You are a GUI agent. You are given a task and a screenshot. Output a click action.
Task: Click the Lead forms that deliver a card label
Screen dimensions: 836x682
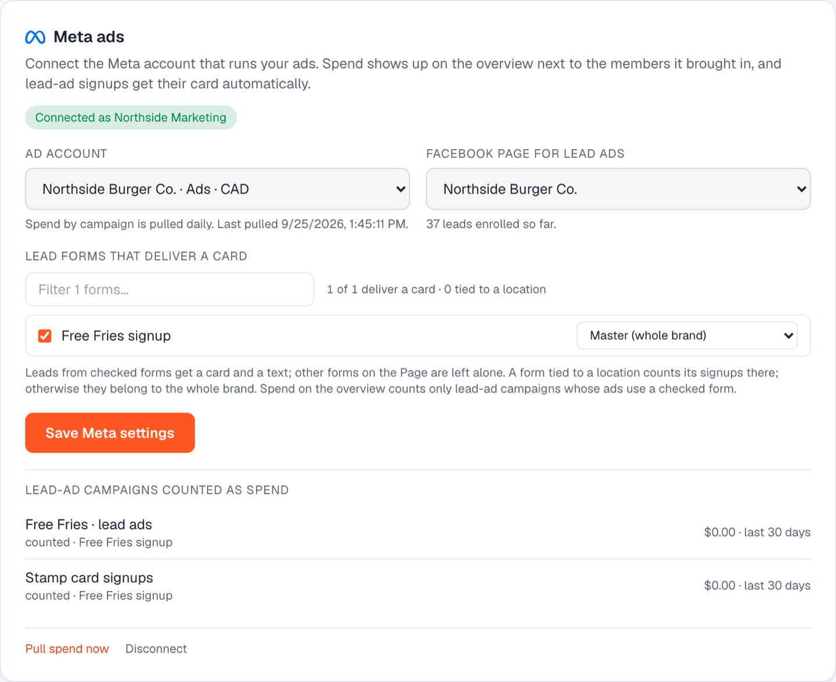pyautogui.click(x=136, y=257)
